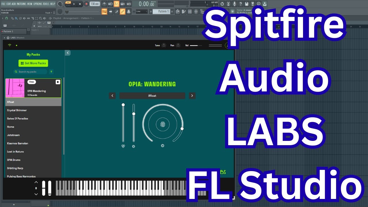Start playback with the play button
The width and height of the screenshot is (368, 207).
click(x=74, y=4)
